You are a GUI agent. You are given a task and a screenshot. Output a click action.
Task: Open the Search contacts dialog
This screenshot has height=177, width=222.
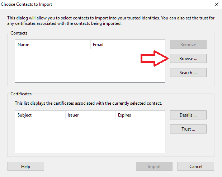(x=188, y=72)
